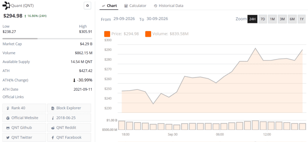Click the clock icon beside Historical Data
The height and width of the screenshot is (142, 308).
coord(156,6)
